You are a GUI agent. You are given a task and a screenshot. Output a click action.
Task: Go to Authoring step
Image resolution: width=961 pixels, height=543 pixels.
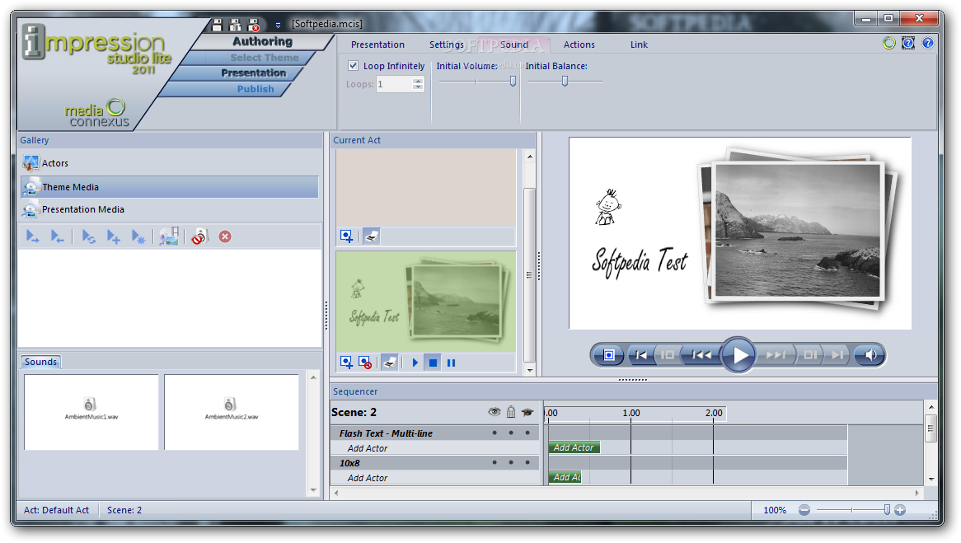(262, 42)
